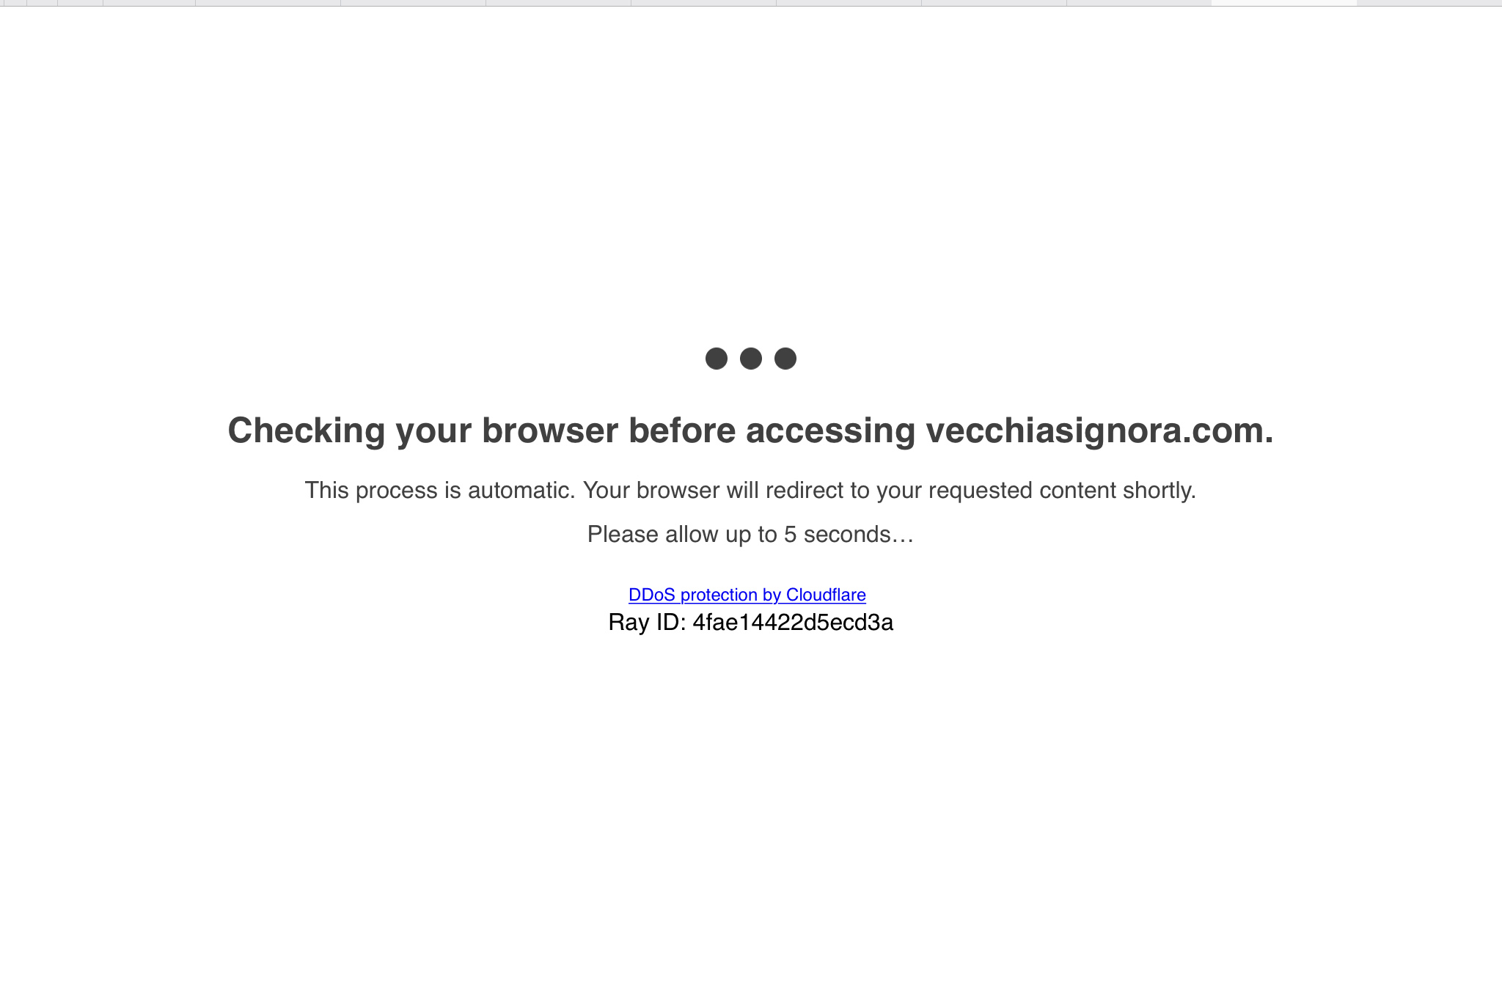Click the word "DDoS" in the blue link
This screenshot has width=1502, height=982.
coord(652,595)
